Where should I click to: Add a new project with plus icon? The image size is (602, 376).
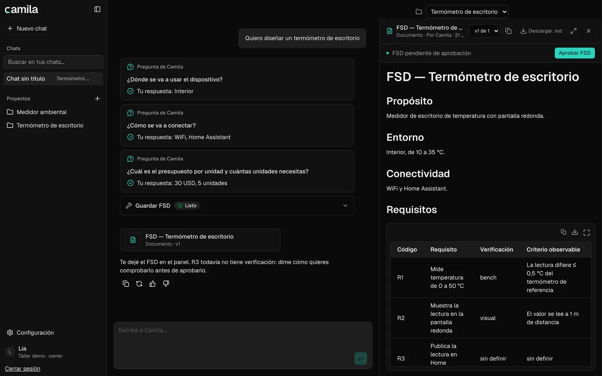(97, 99)
